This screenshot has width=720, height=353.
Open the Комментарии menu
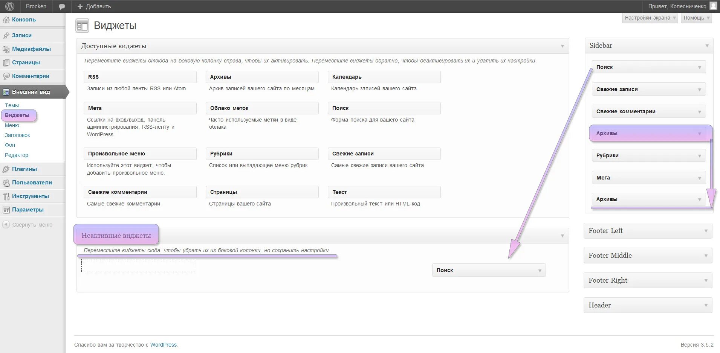tap(31, 76)
